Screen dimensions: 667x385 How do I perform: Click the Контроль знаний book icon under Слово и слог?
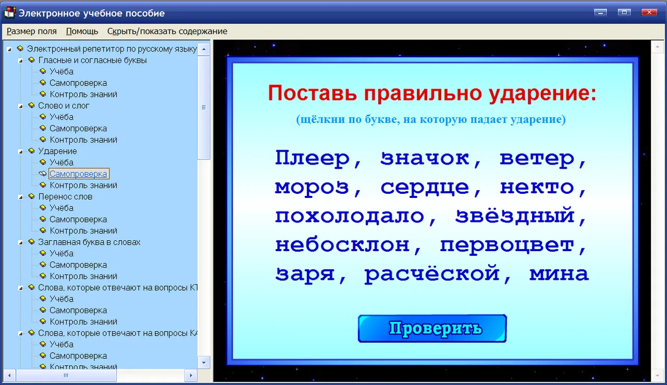(x=43, y=140)
